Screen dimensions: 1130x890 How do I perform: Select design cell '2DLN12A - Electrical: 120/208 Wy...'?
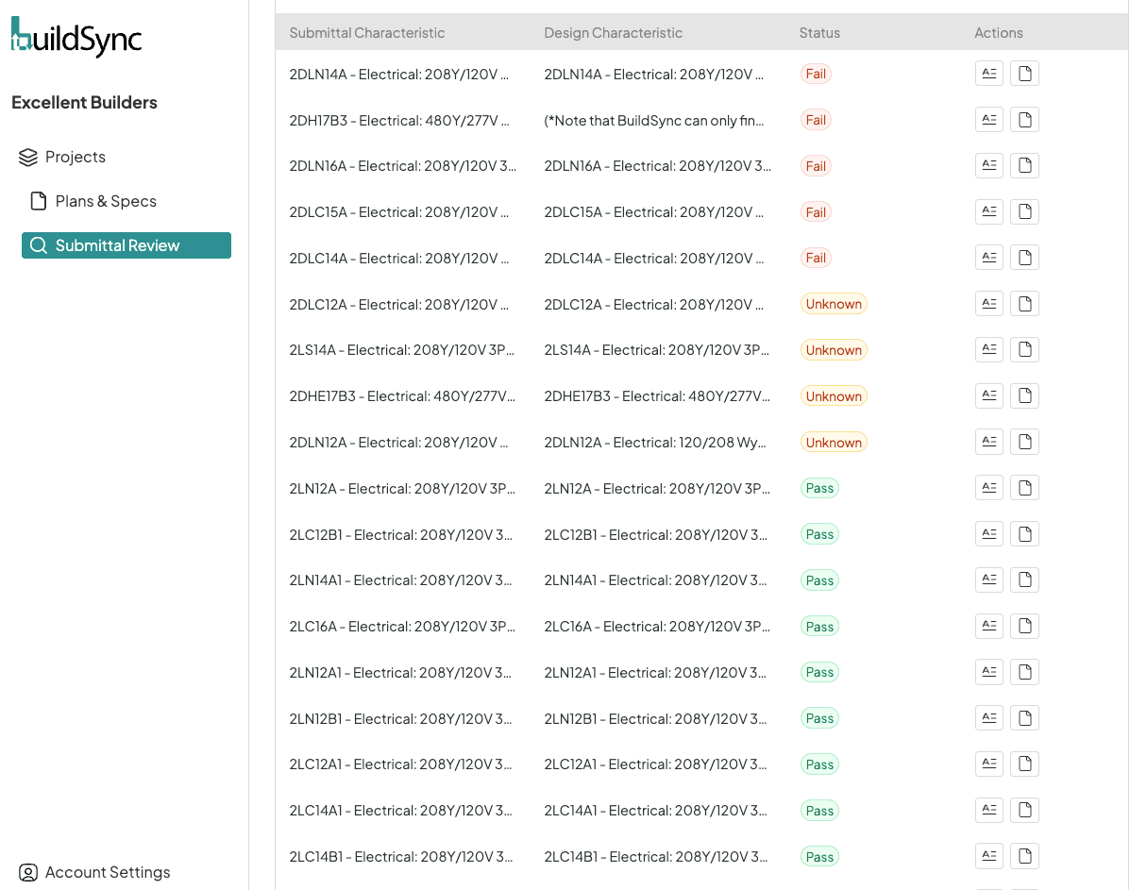point(655,443)
